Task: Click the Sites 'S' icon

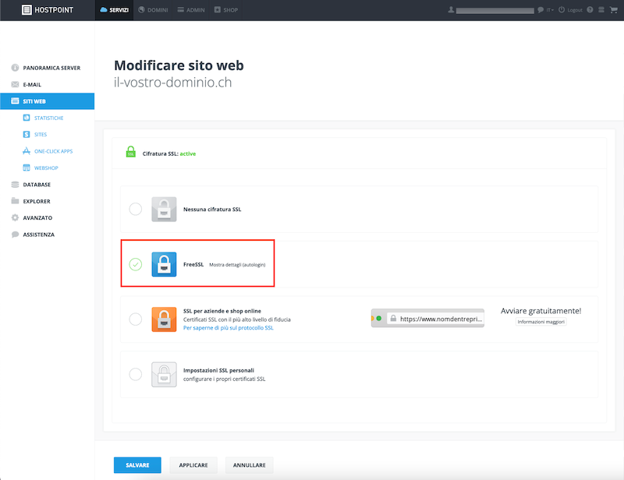Action: 27,135
